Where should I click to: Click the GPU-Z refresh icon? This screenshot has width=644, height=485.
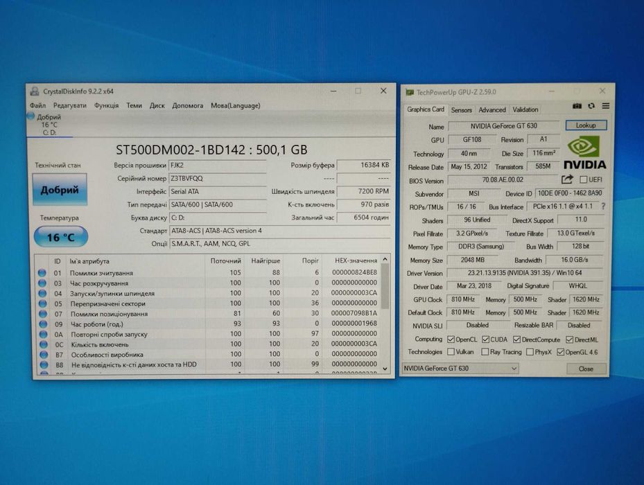(591, 106)
